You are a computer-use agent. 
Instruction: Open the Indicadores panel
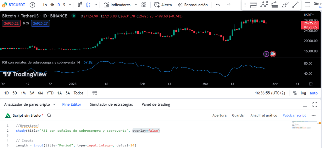coord(117,5)
